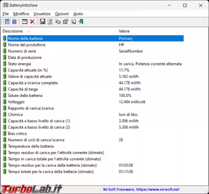Select the Valore di capacità attuale row

click(x=93, y=77)
